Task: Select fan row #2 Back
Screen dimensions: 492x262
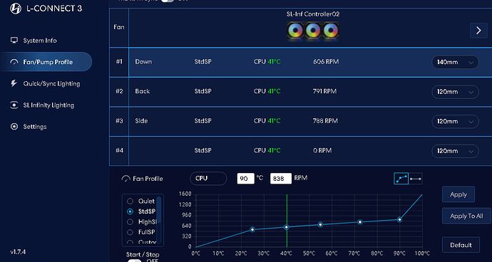Action: coord(301,92)
